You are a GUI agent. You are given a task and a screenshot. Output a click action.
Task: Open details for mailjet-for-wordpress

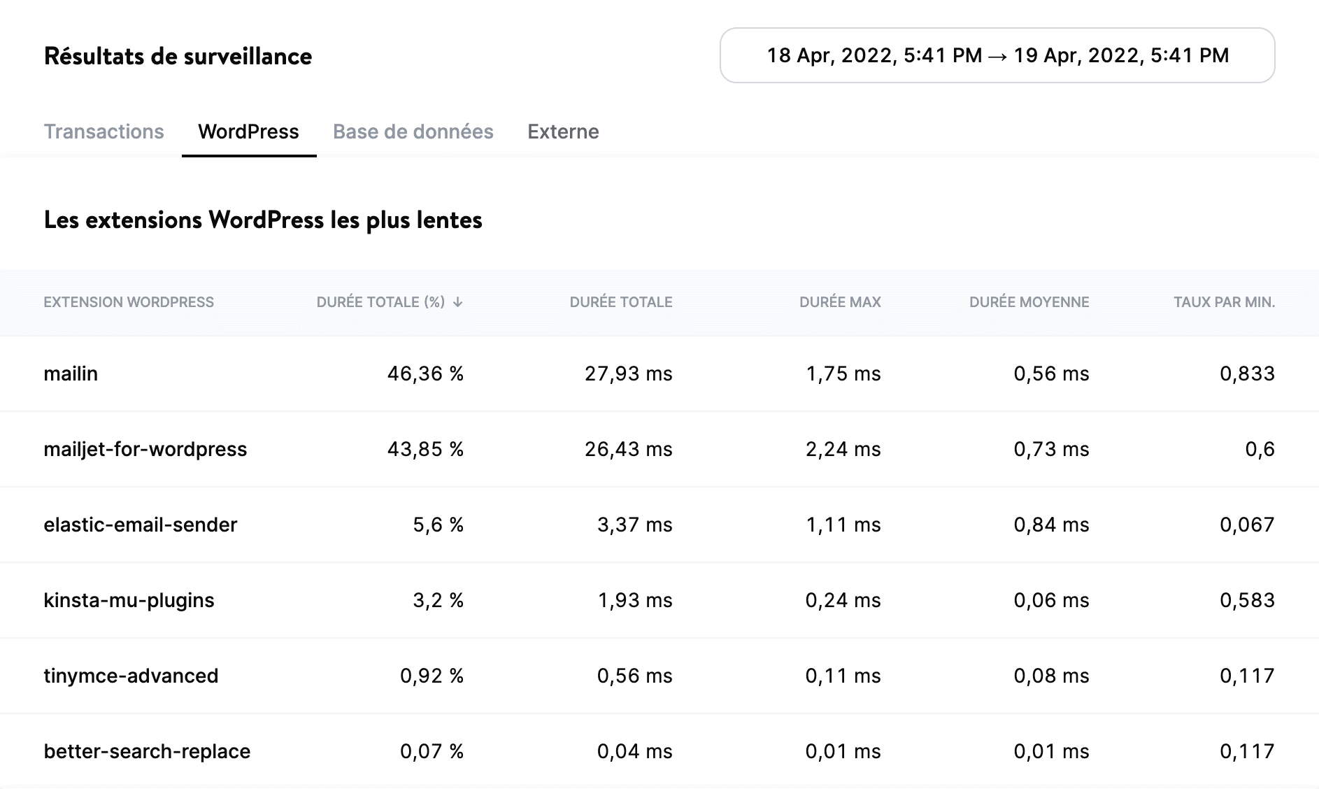[x=145, y=449]
